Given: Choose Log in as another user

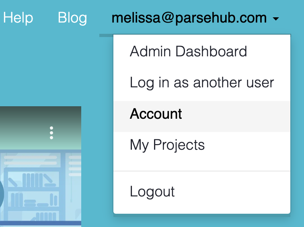Looking at the screenshot, I should tap(201, 83).
